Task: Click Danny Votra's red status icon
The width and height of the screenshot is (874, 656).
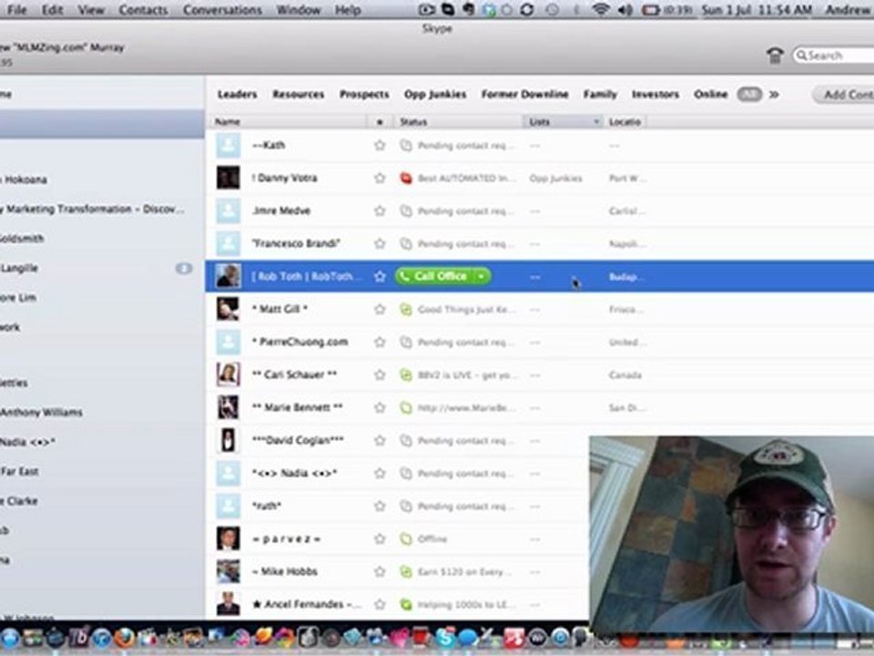Action: tap(406, 179)
